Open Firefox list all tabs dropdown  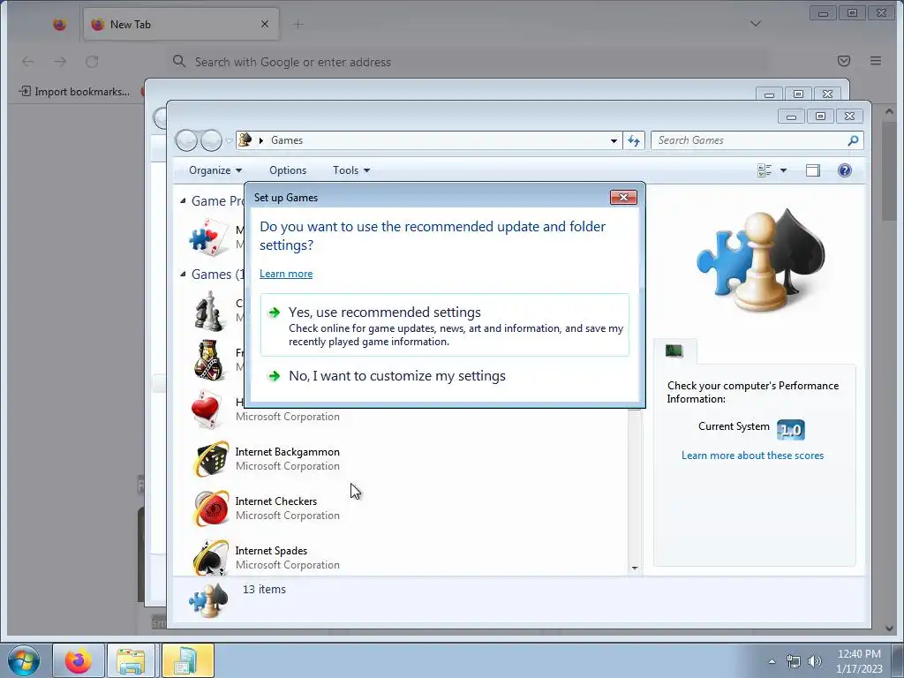point(756,24)
